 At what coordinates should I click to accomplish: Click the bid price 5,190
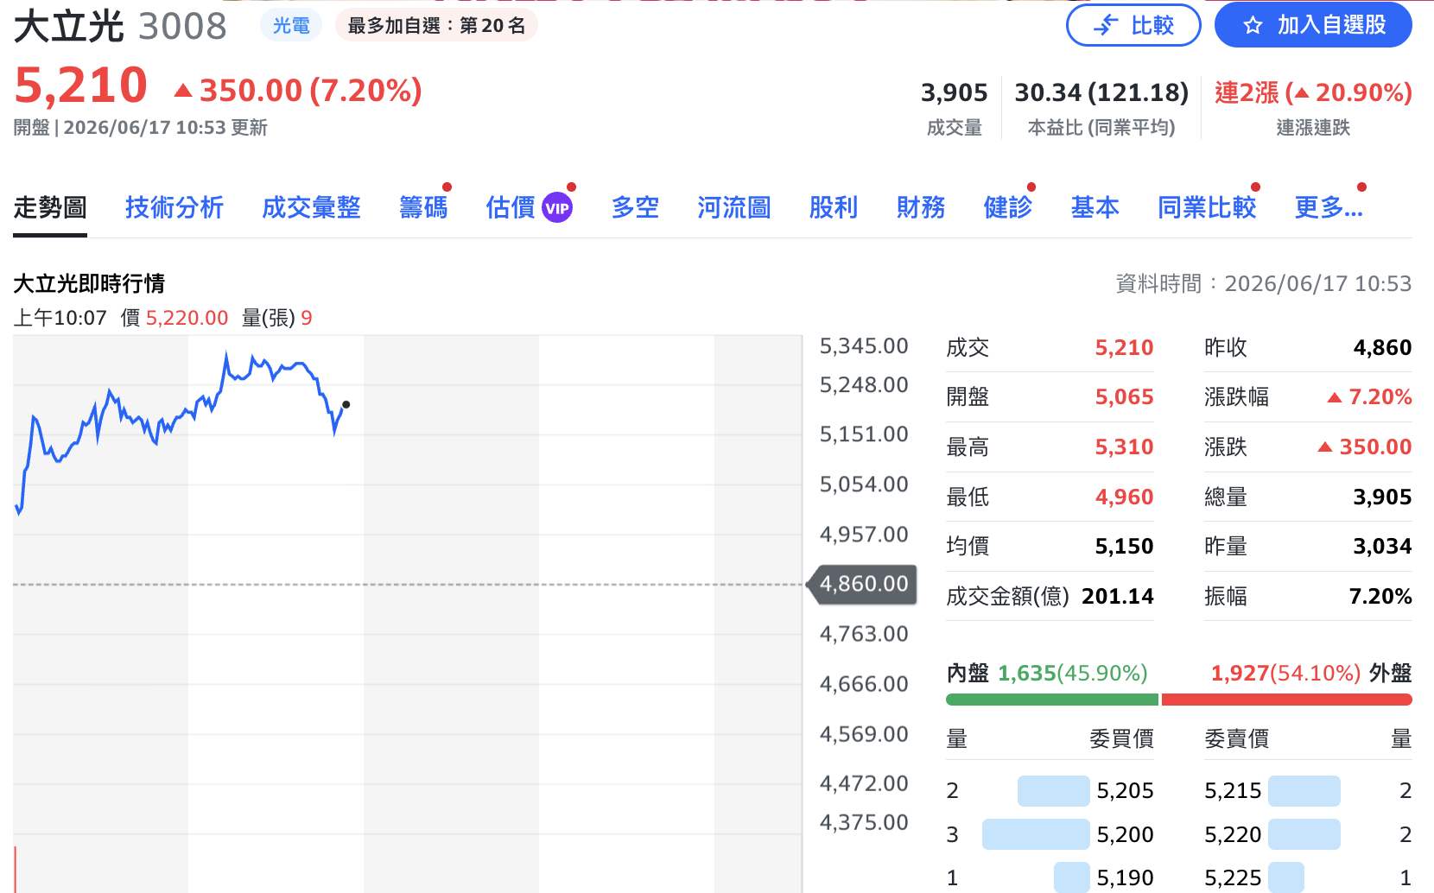click(1125, 878)
